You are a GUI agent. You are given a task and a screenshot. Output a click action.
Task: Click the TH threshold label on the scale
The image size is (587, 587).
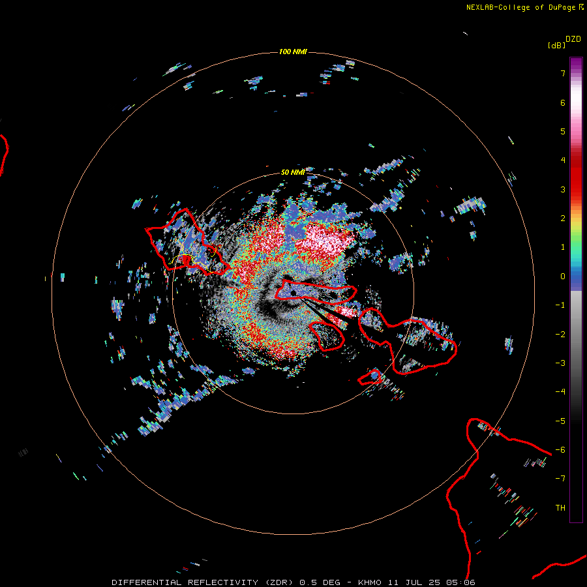[x=560, y=508]
